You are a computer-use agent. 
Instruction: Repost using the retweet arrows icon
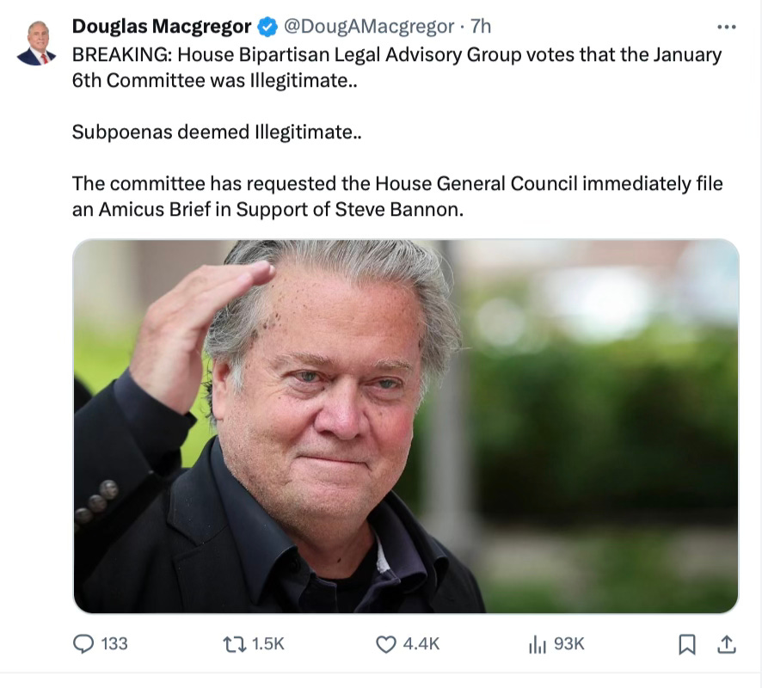click(x=235, y=645)
